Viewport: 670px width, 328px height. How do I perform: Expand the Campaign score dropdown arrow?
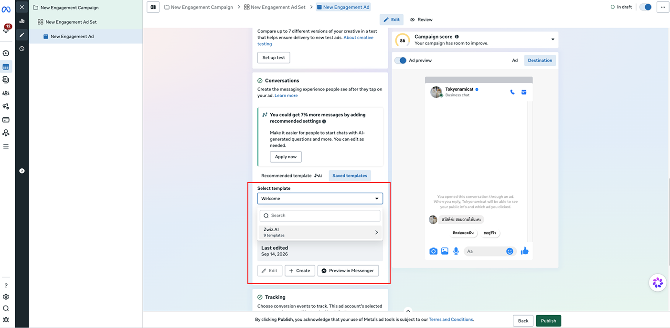pyautogui.click(x=553, y=40)
